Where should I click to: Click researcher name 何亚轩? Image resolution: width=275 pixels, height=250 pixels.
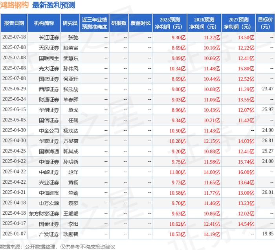tap(71, 79)
